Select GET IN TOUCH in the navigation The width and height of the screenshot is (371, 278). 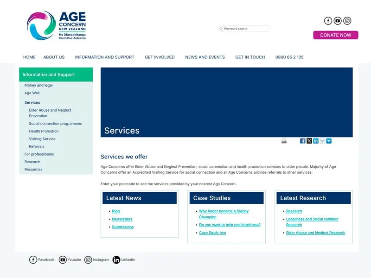pyautogui.click(x=249, y=57)
